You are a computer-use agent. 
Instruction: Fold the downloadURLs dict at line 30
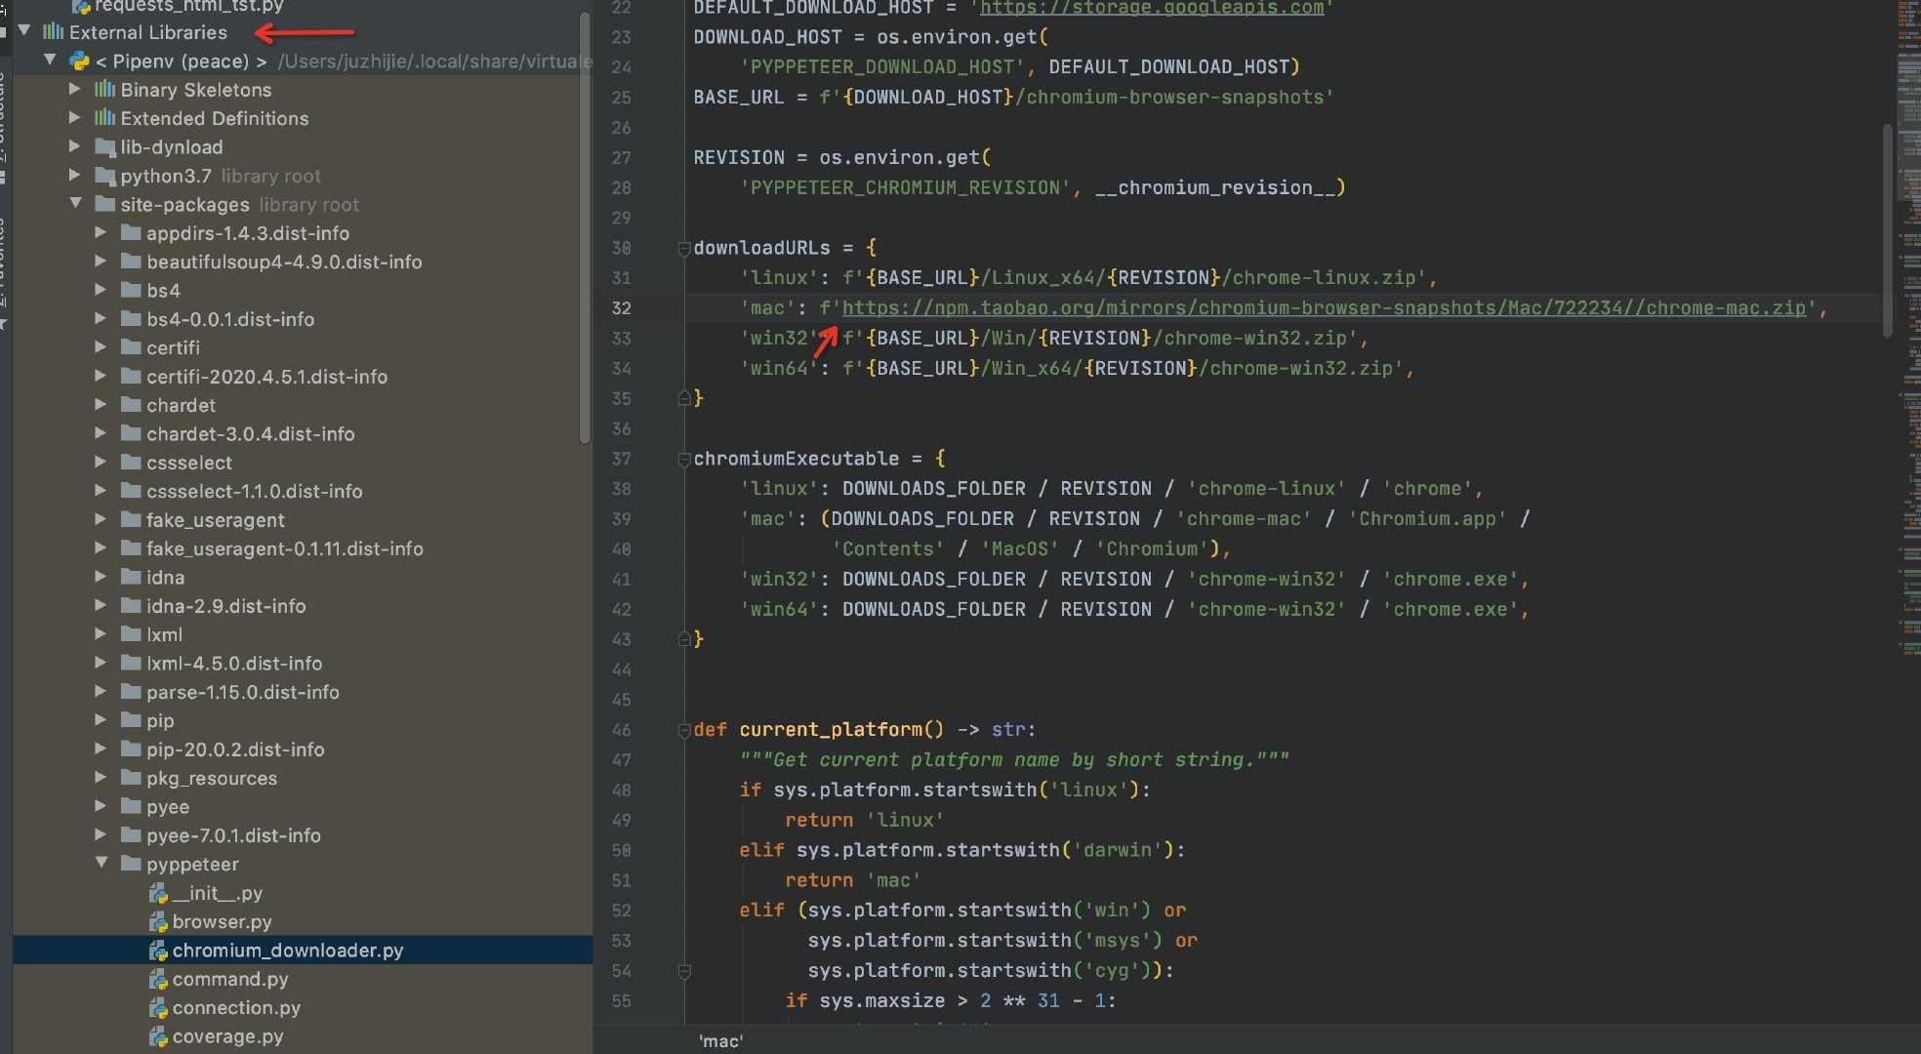[684, 249]
